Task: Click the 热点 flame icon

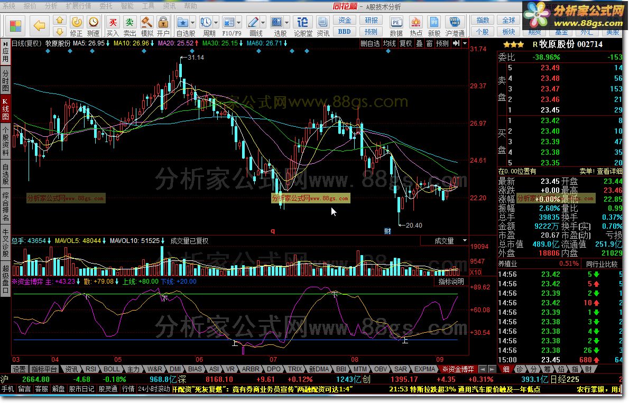Action: click(x=416, y=22)
